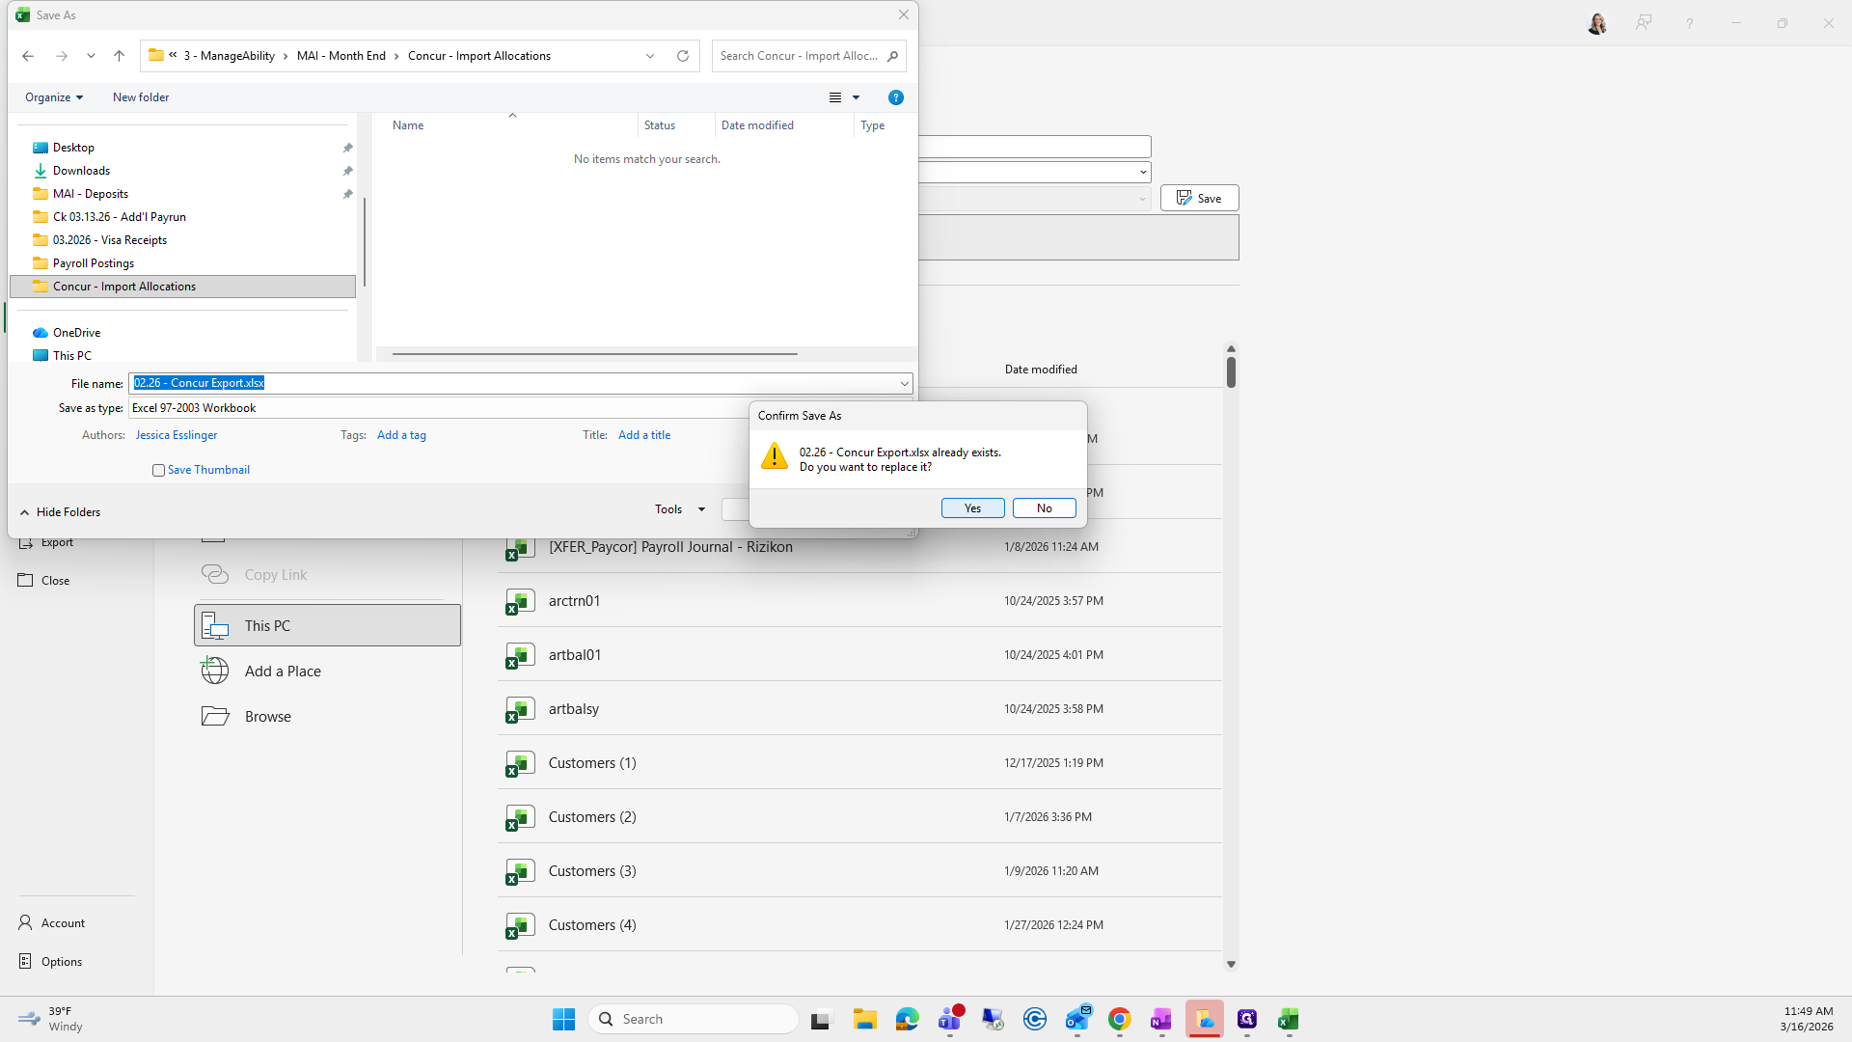This screenshot has height=1042, width=1852.
Task: Select Payroll Postings folder in the navigation pane
Action: coord(94,263)
